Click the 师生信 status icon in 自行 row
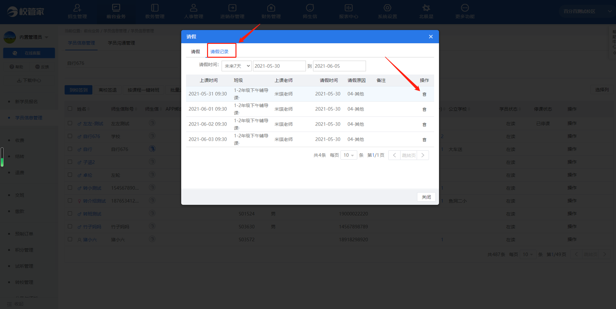The image size is (616, 309). (152, 149)
